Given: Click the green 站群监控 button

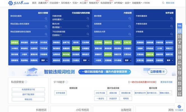Looking at the screenshot, I should [15, 42].
